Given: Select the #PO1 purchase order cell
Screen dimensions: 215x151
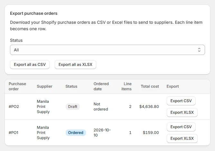Looking at the screenshot, I should (x=14, y=132).
